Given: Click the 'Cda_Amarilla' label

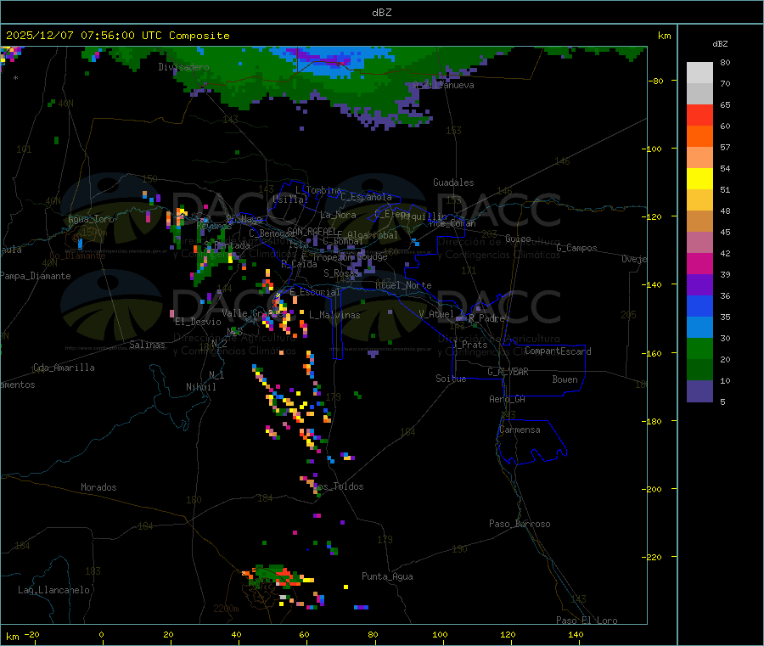Looking at the screenshot, I should click(64, 368).
